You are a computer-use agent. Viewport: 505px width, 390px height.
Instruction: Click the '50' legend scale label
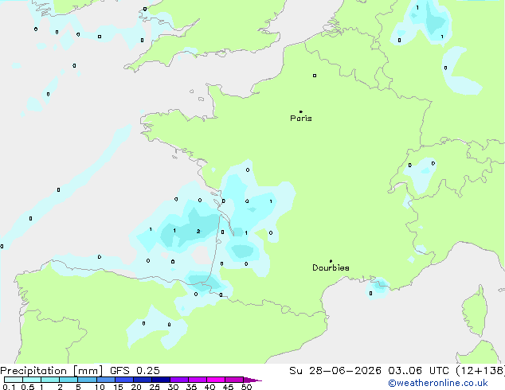246,387
